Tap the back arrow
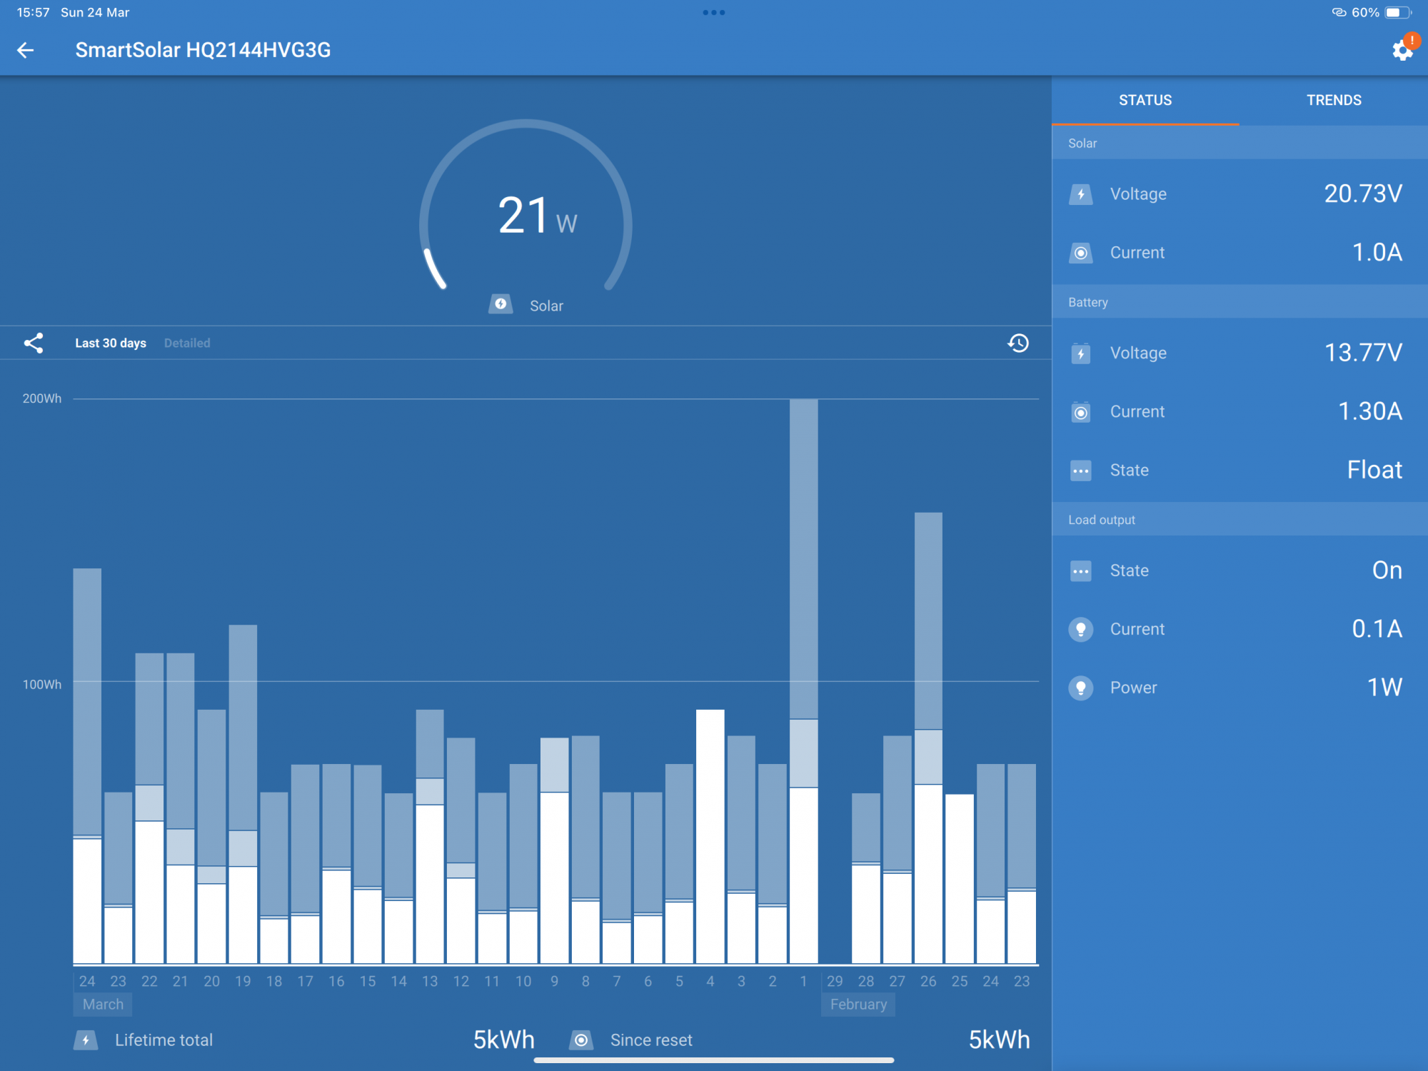 click(26, 50)
